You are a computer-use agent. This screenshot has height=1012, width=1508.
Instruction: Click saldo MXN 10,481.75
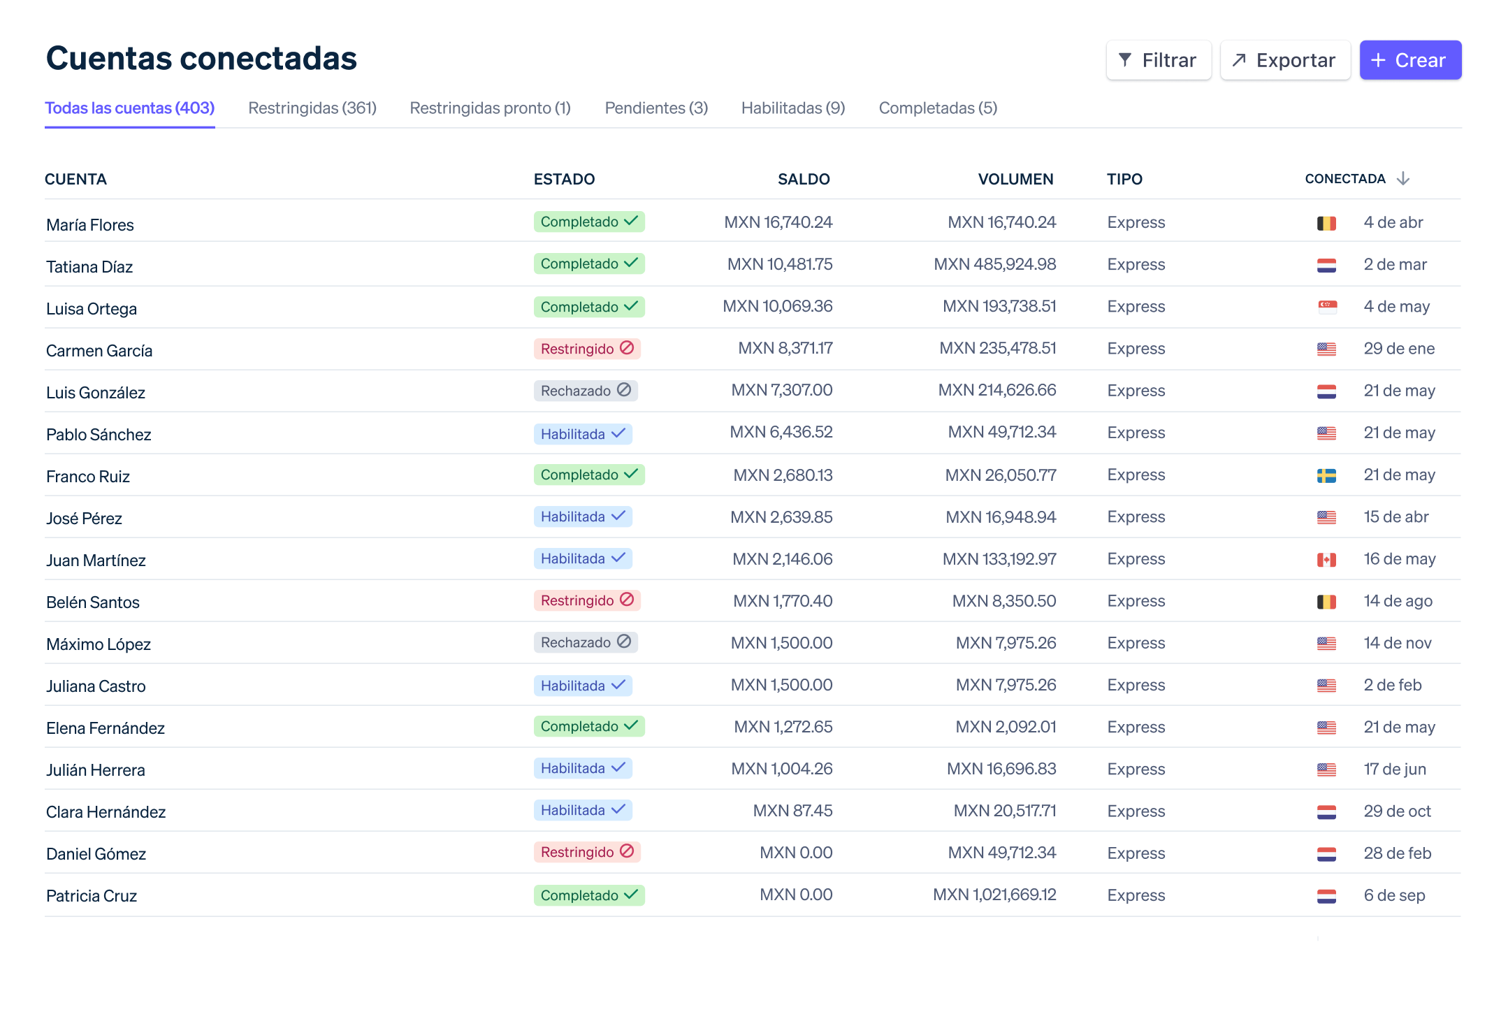pos(780,264)
